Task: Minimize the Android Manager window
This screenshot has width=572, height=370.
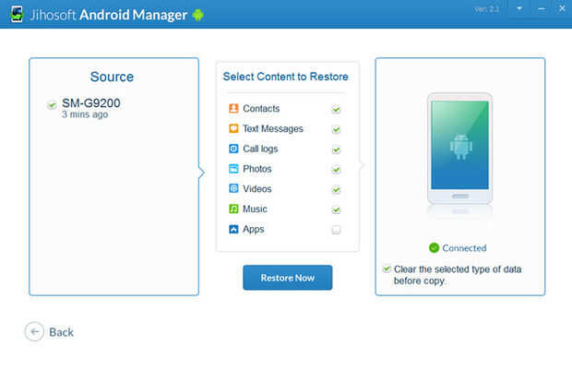Action: 542,8
